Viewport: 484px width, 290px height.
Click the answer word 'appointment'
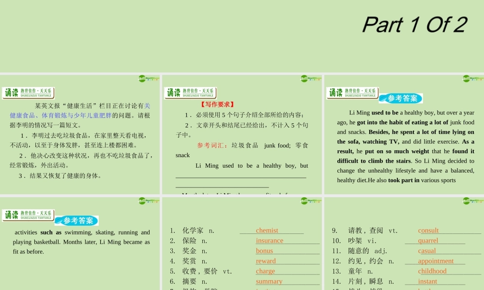pos(436,261)
